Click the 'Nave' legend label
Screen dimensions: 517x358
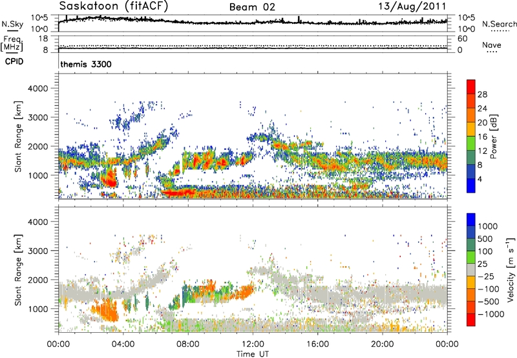point(492,45)
